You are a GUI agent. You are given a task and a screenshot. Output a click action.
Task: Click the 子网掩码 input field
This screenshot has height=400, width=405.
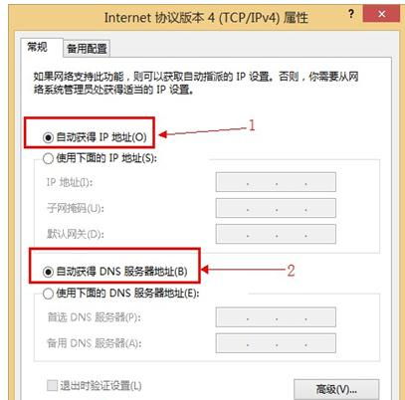click(276, 208)
